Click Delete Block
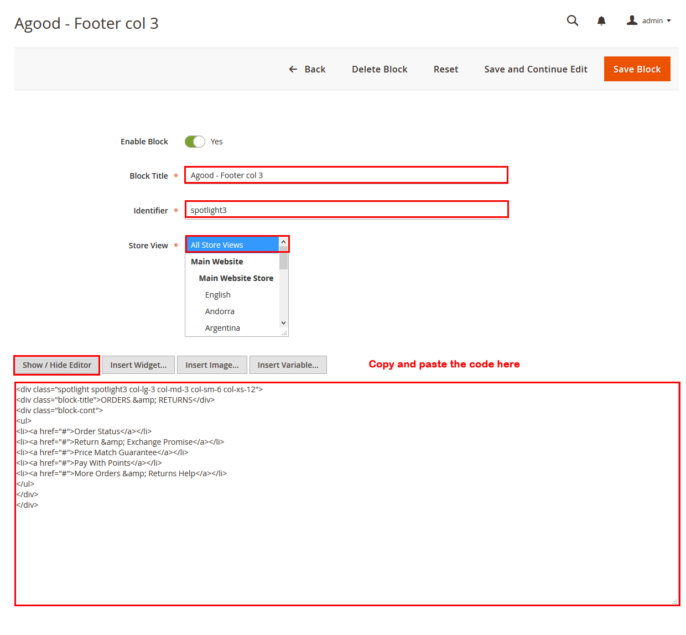The height and width of the screenshot is (635, 686). point(380,69)
